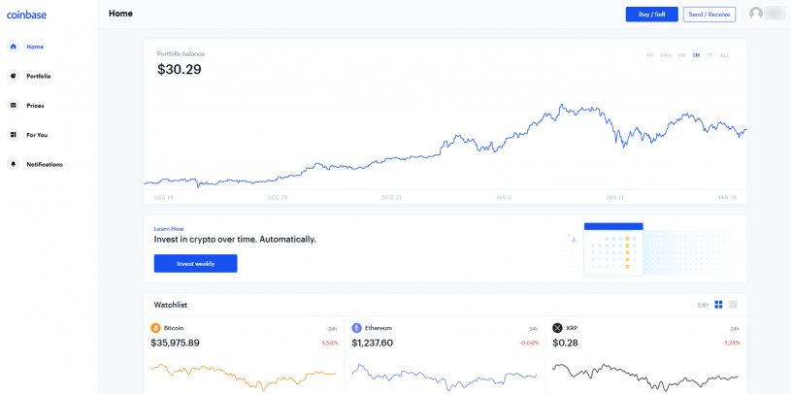Viewport: 791px width, 394px height.
Task: Select the ALL chart range
Action: click(x=724, y=55)
